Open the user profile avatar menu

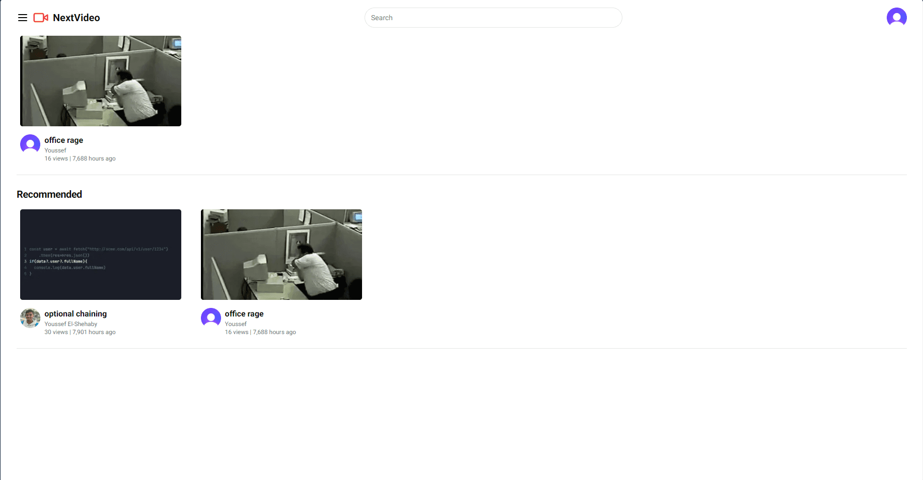[896, 18]
